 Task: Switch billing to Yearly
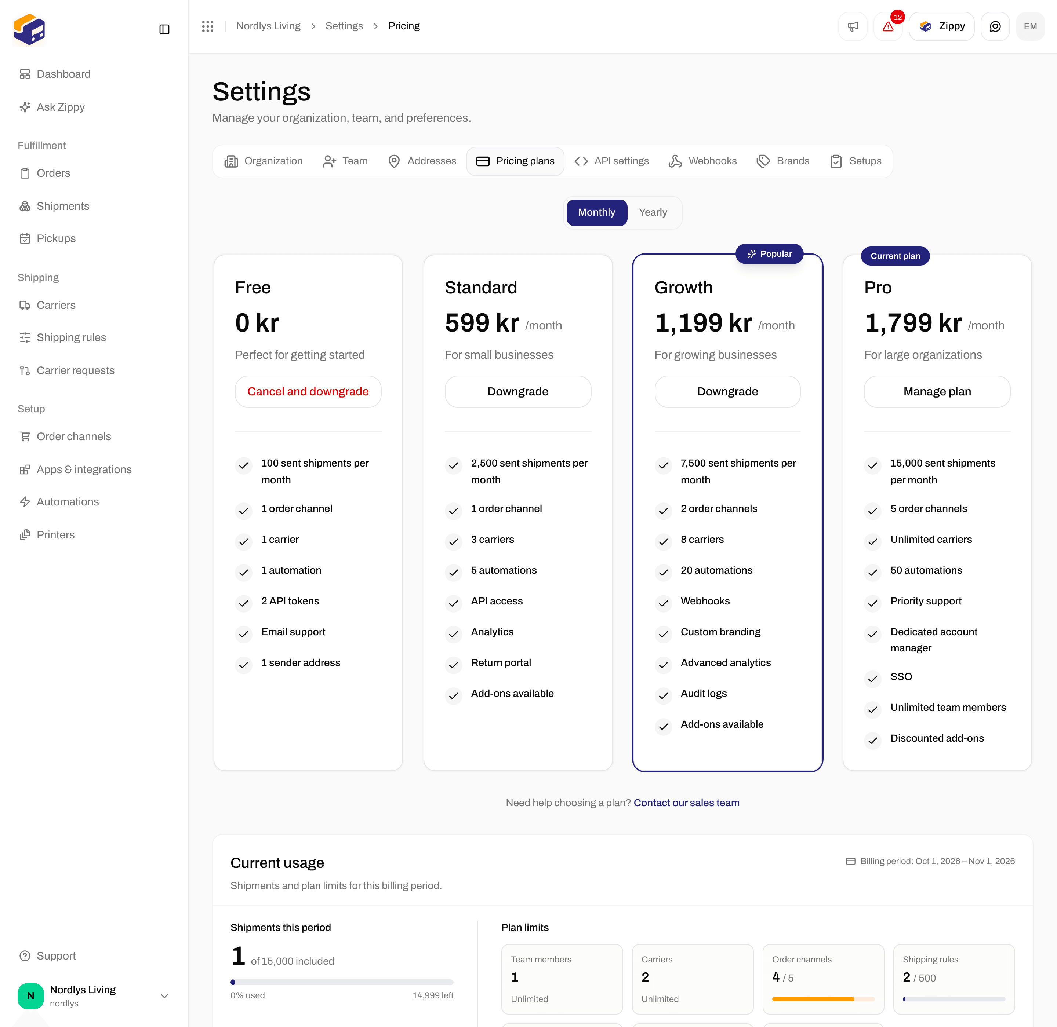pyautogui.click(x=653, y=212)
